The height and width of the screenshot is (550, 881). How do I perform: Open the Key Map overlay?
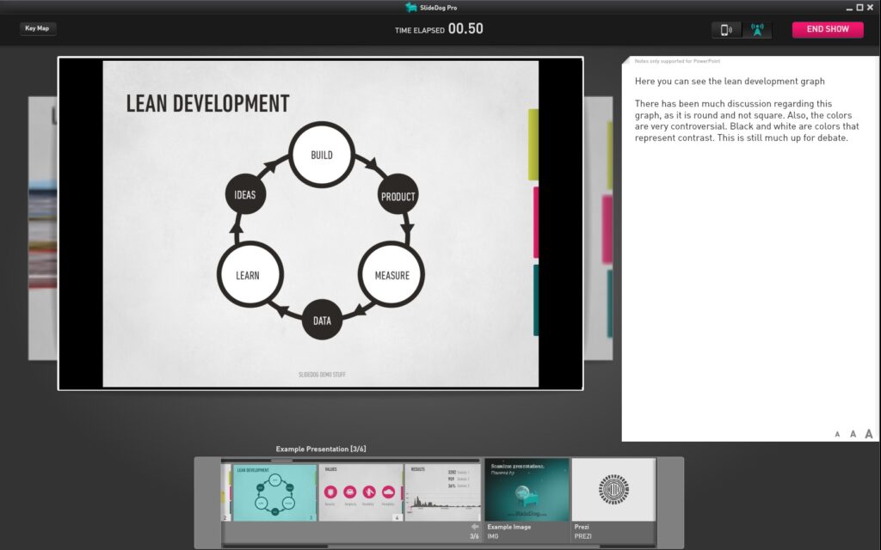pyautogui.click(x=37, y=27)
